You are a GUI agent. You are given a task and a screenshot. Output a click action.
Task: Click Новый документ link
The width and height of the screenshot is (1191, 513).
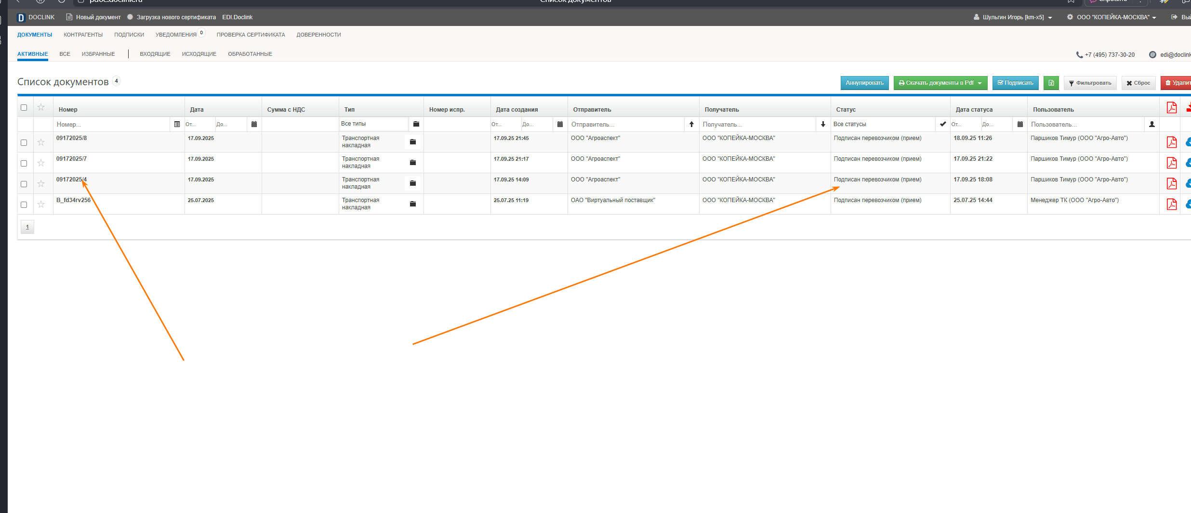[x=93, y=17]
